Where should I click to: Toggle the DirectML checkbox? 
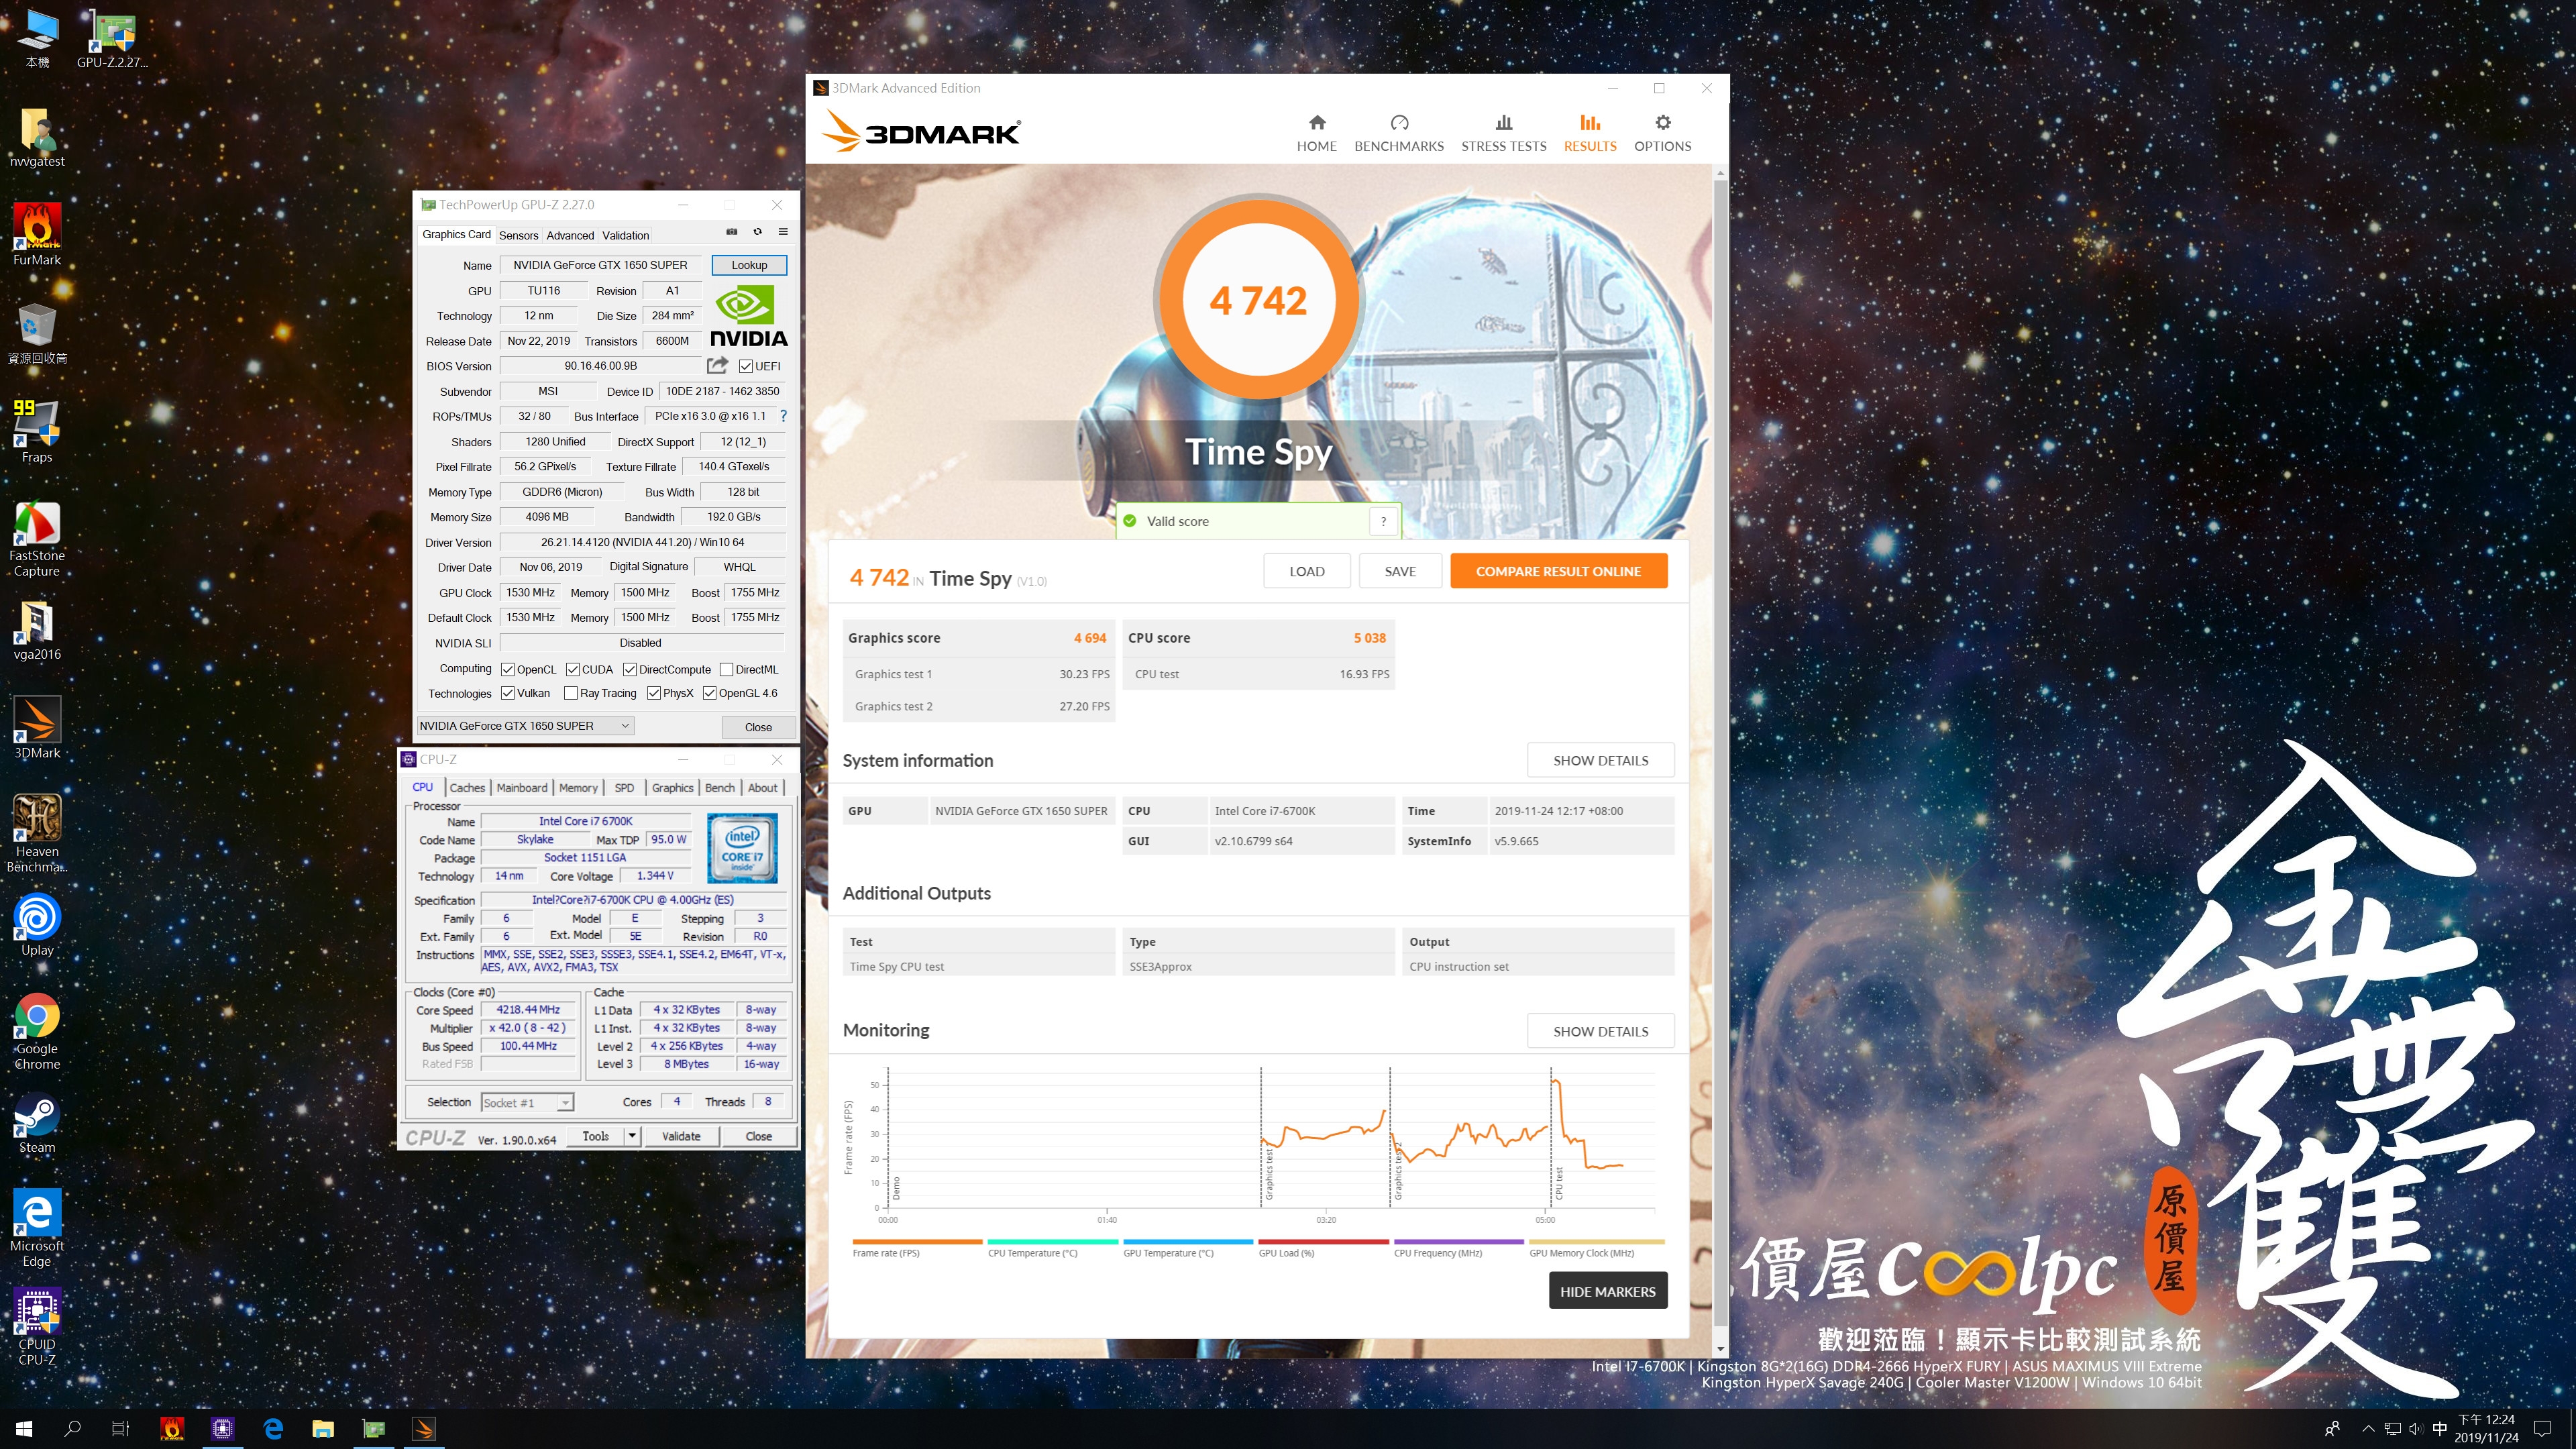click(x=727, y=669)
